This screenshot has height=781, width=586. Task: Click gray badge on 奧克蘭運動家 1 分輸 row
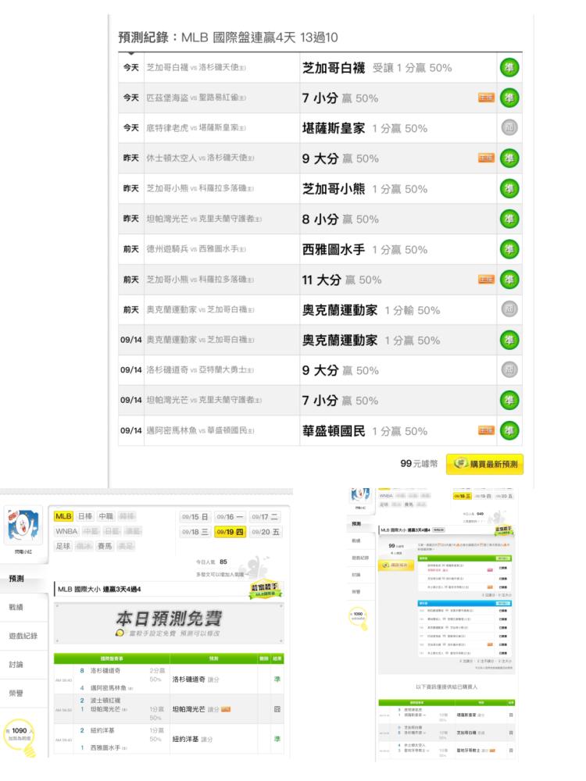click(509, 309)
